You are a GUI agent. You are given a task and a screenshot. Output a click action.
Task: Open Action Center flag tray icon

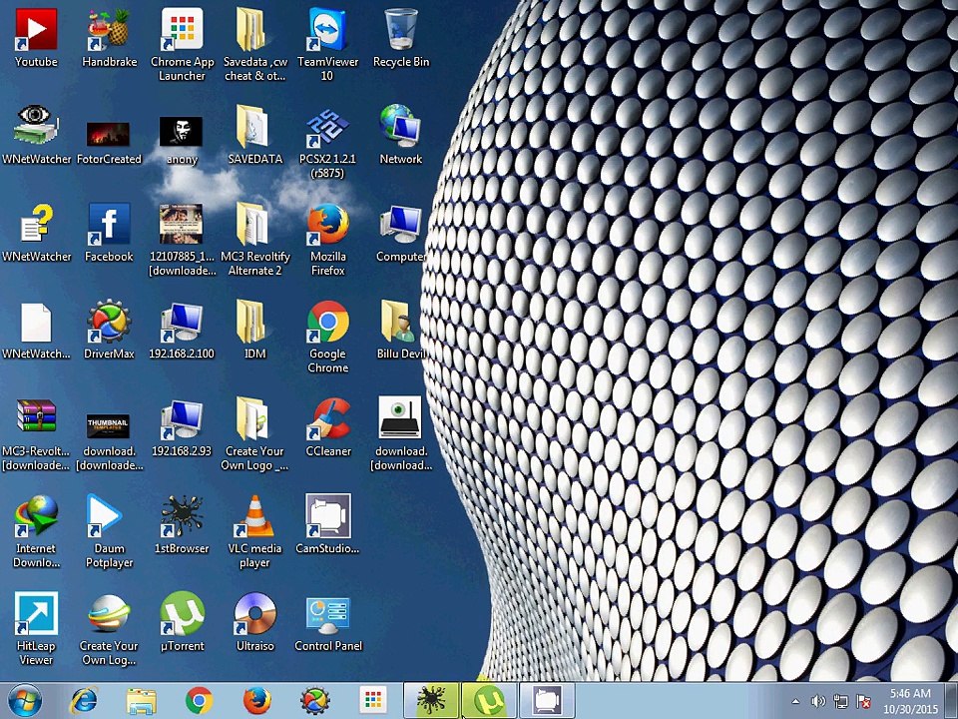[863, 701]
